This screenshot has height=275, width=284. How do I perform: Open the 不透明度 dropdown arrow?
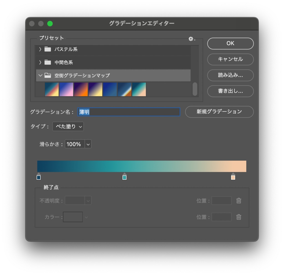pyautogui.click(x=88, y=201)
